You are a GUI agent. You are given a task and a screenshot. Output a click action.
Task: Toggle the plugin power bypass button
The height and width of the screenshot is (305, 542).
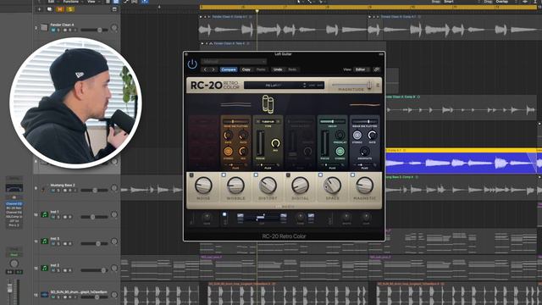(192, 64)
